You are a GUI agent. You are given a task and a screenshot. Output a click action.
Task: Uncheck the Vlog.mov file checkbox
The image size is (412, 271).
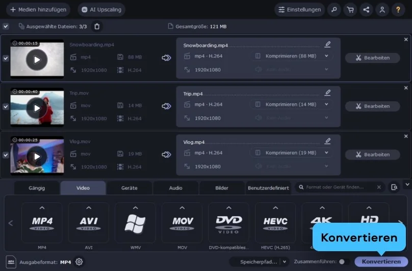tap(6, 155)
